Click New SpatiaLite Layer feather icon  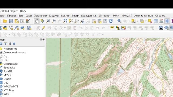pyautogui.click(x=16, y=28)
